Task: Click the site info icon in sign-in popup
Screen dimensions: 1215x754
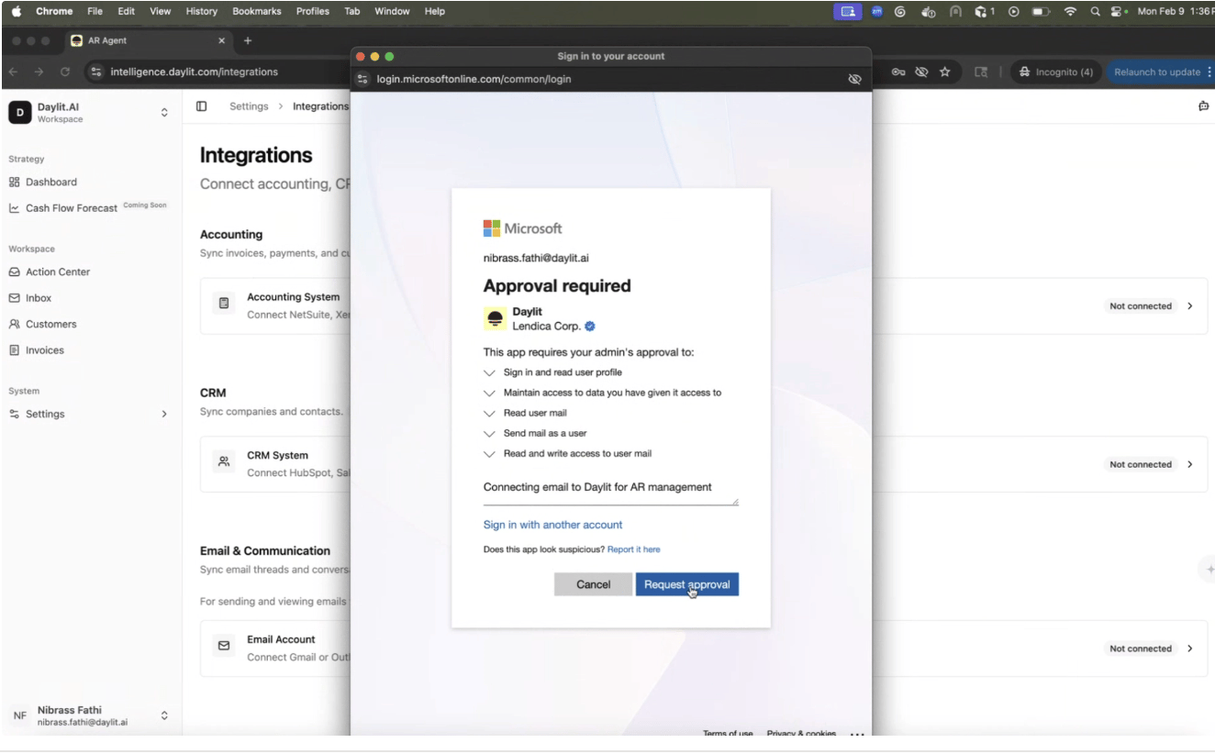Action: click(362, 79)
